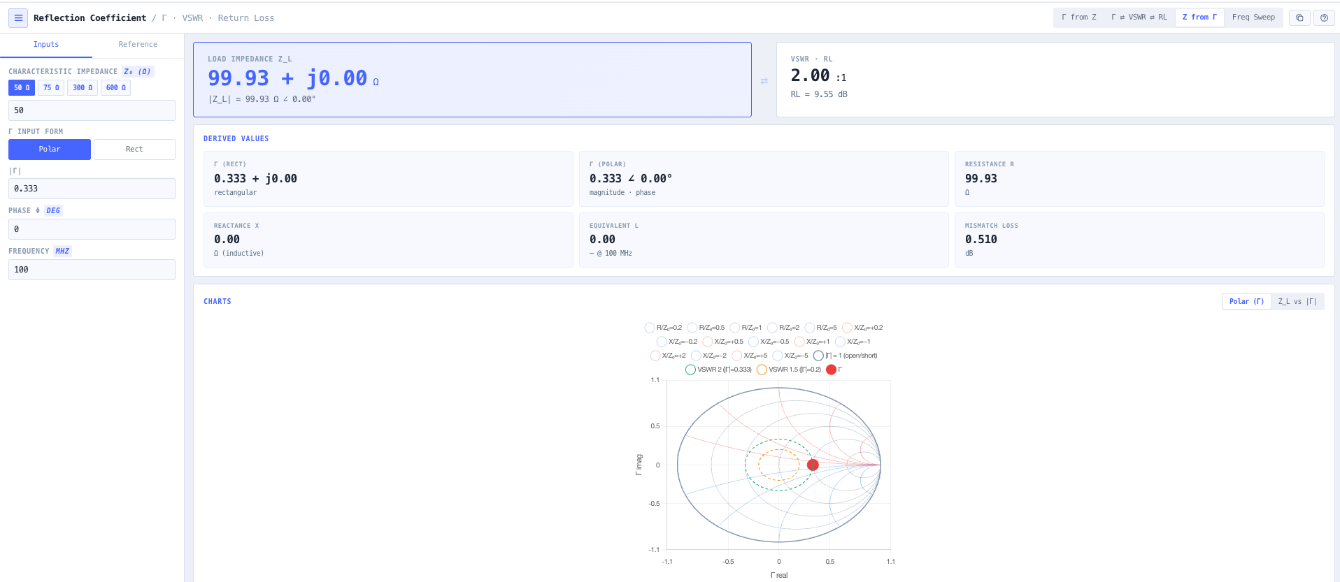1340x582 pixels.
Task: Toggle R/Z₀=1 legend series
Action: [x=746, y=328]
